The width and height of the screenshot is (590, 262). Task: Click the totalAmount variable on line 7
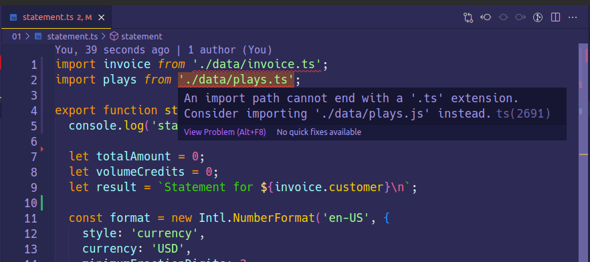(x=134, y=156)
